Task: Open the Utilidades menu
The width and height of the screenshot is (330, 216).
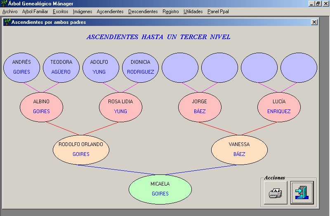Action: pos(193,12)
